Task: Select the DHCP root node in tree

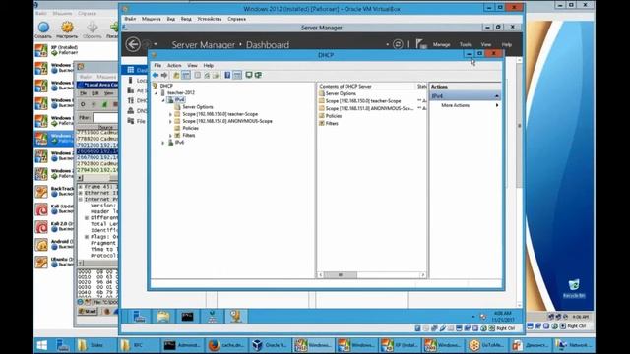Action: coord(166,86)
